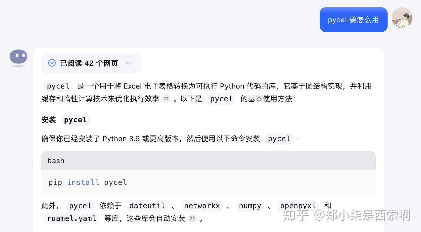The height and width of the screenshot is (232, 421).
Task: Click the pycel chip in the install instruction line
Action: tap(279, 139)
